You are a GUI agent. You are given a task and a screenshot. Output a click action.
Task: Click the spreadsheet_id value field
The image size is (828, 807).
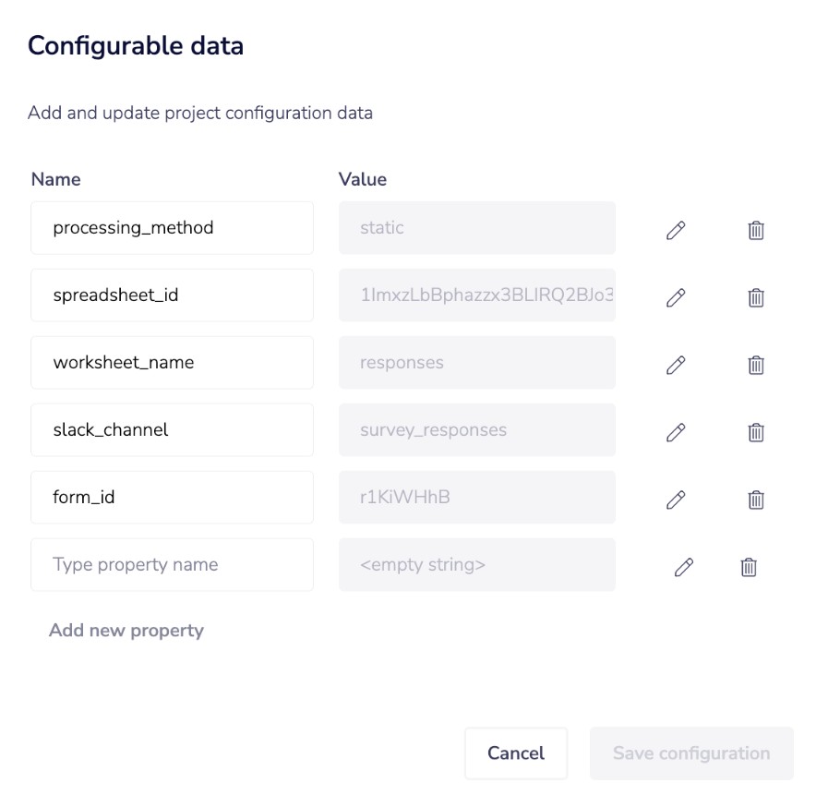[476, 295]
